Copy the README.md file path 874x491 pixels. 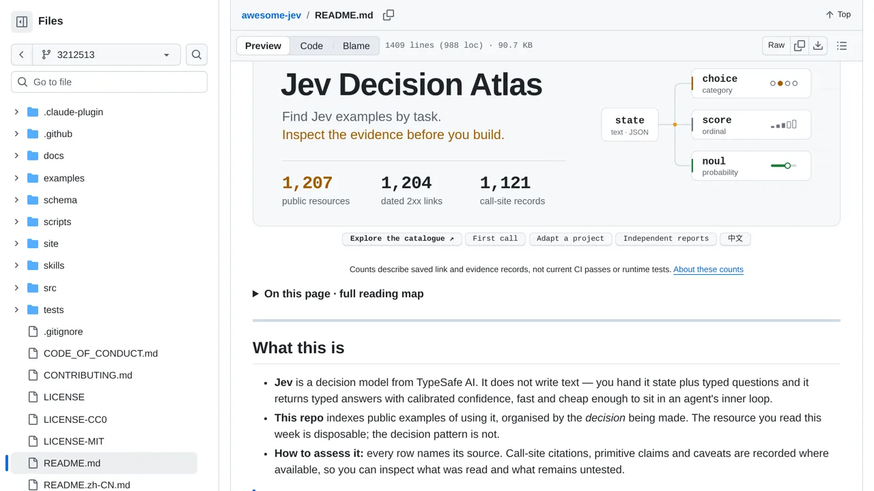pyautogui.click(x=389, y=15)
